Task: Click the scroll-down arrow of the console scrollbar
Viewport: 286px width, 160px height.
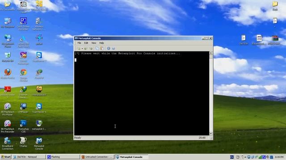Action: pyautogui.click(x=211, y=134)
